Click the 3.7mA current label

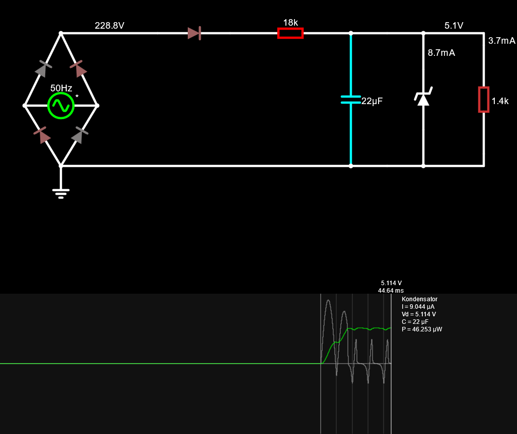(x=501, y=41)
